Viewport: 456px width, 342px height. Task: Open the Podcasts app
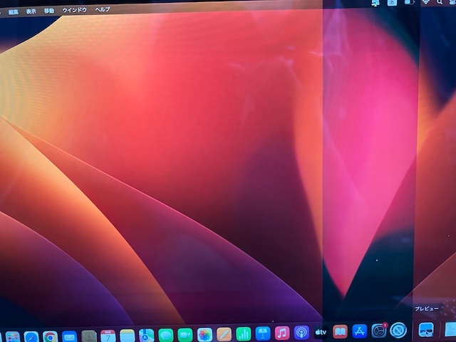pos(301,333)
